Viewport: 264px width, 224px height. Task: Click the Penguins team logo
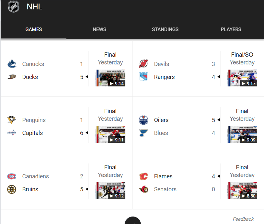[x=12, y=120]
